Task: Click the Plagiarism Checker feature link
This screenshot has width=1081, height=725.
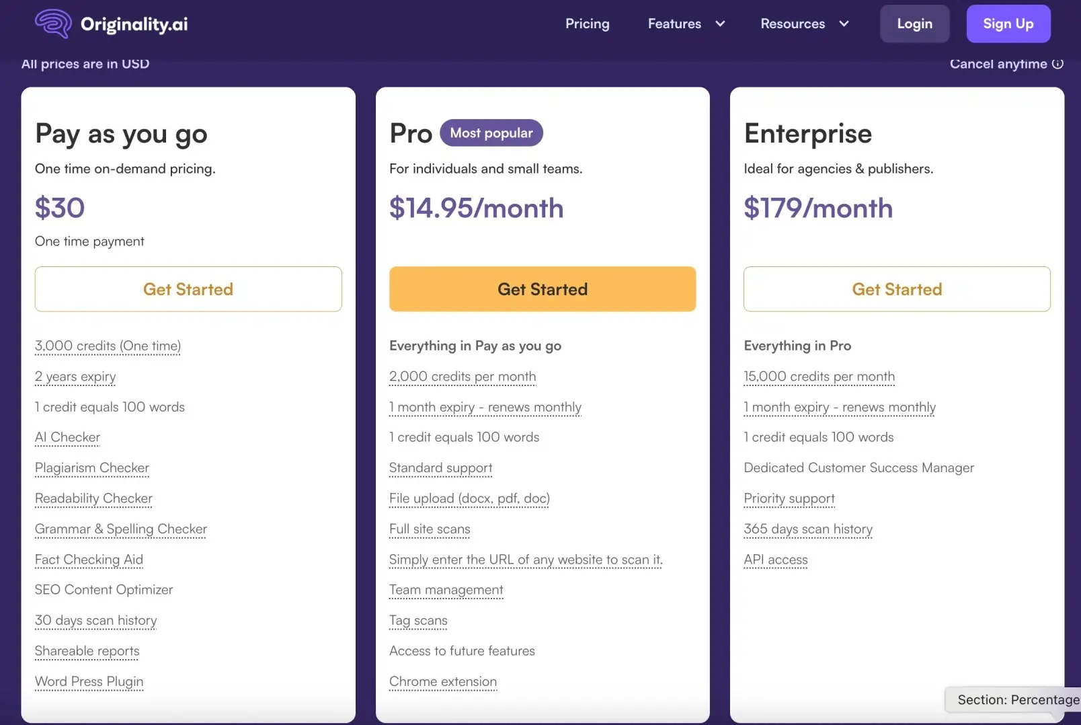Action: point(92,467)
